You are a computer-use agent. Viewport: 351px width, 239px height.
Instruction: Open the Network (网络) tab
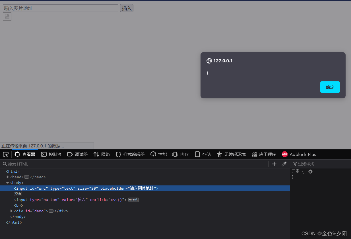102,154
